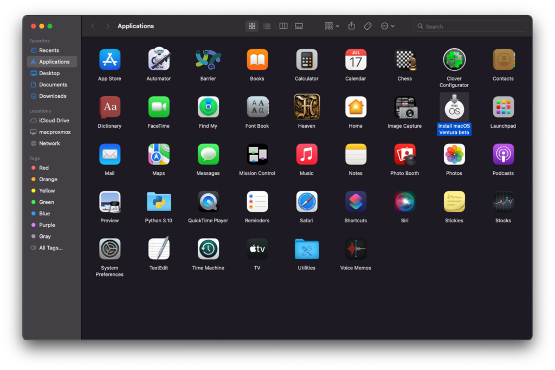The height and width of the screenshot is (370, 555).
Task: Click the Find My app icon
Action: click(208, 107)
